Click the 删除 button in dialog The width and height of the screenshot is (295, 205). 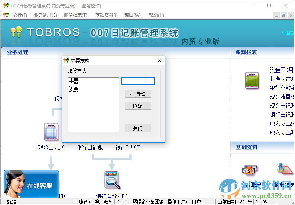coord(138,106)
